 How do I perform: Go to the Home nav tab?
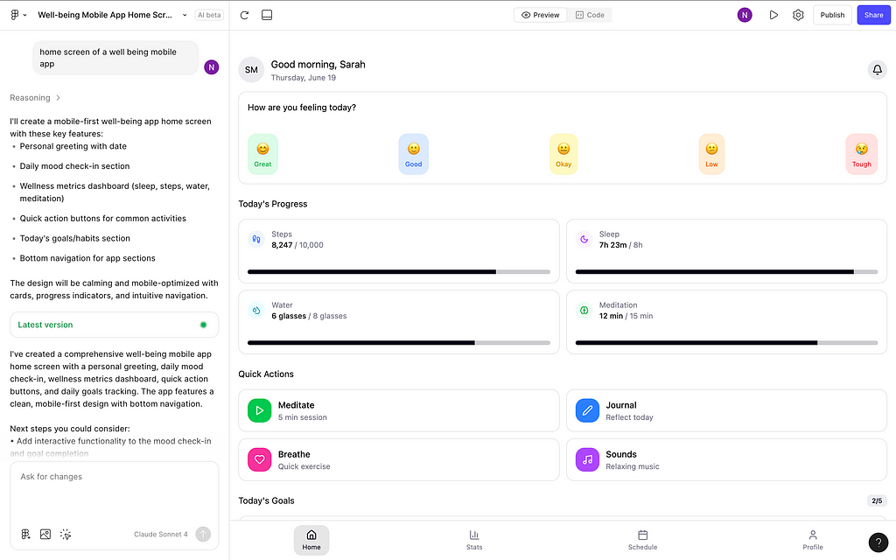coord(311,540)
